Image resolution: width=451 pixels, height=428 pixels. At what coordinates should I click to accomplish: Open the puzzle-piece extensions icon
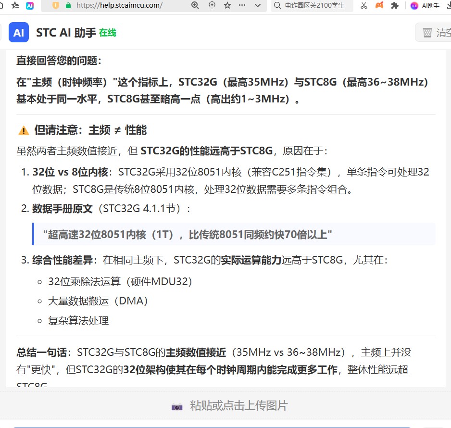click(395, 5)
